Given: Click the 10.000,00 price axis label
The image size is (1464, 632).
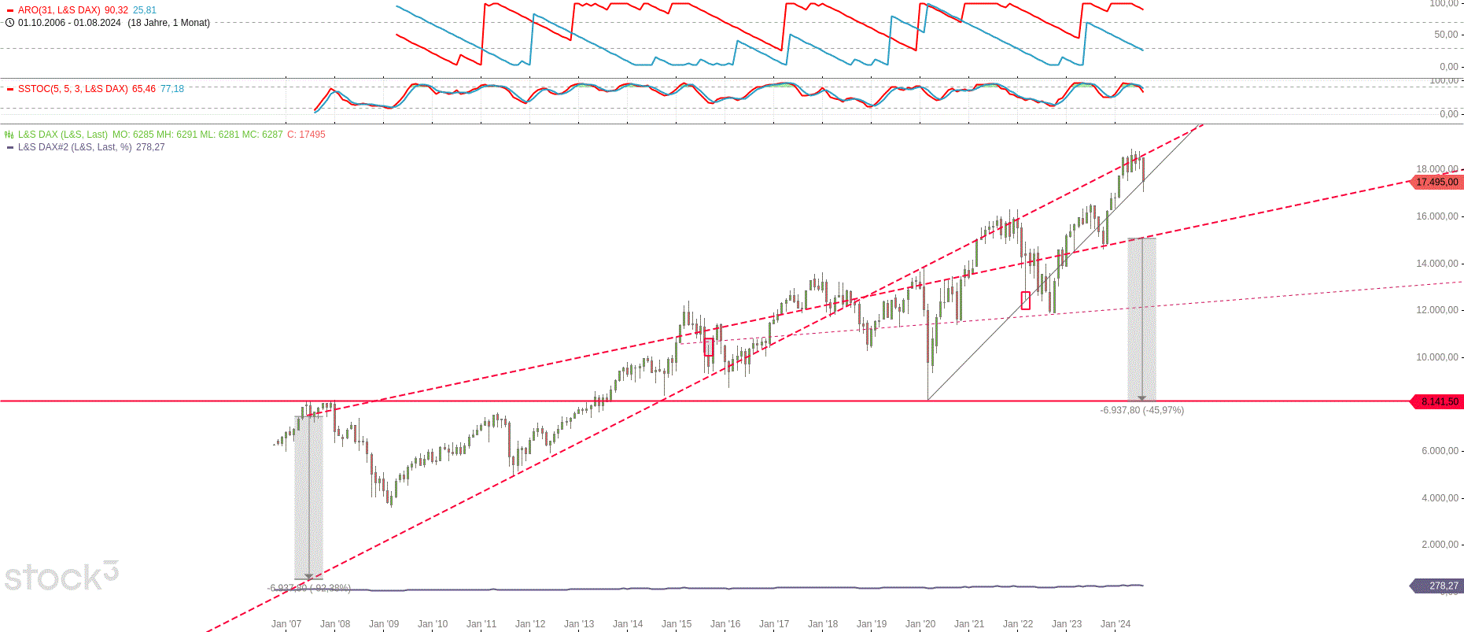Looking at the screenshot, I should [x=1437, y=357].
